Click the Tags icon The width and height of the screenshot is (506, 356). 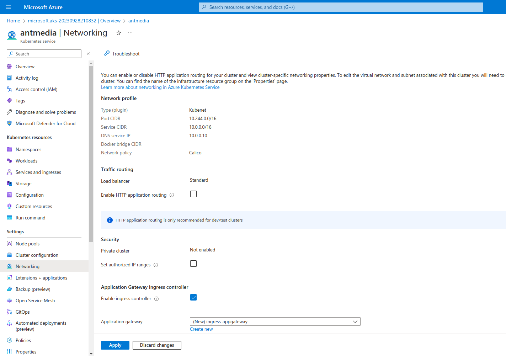click(x=10, y=101)
